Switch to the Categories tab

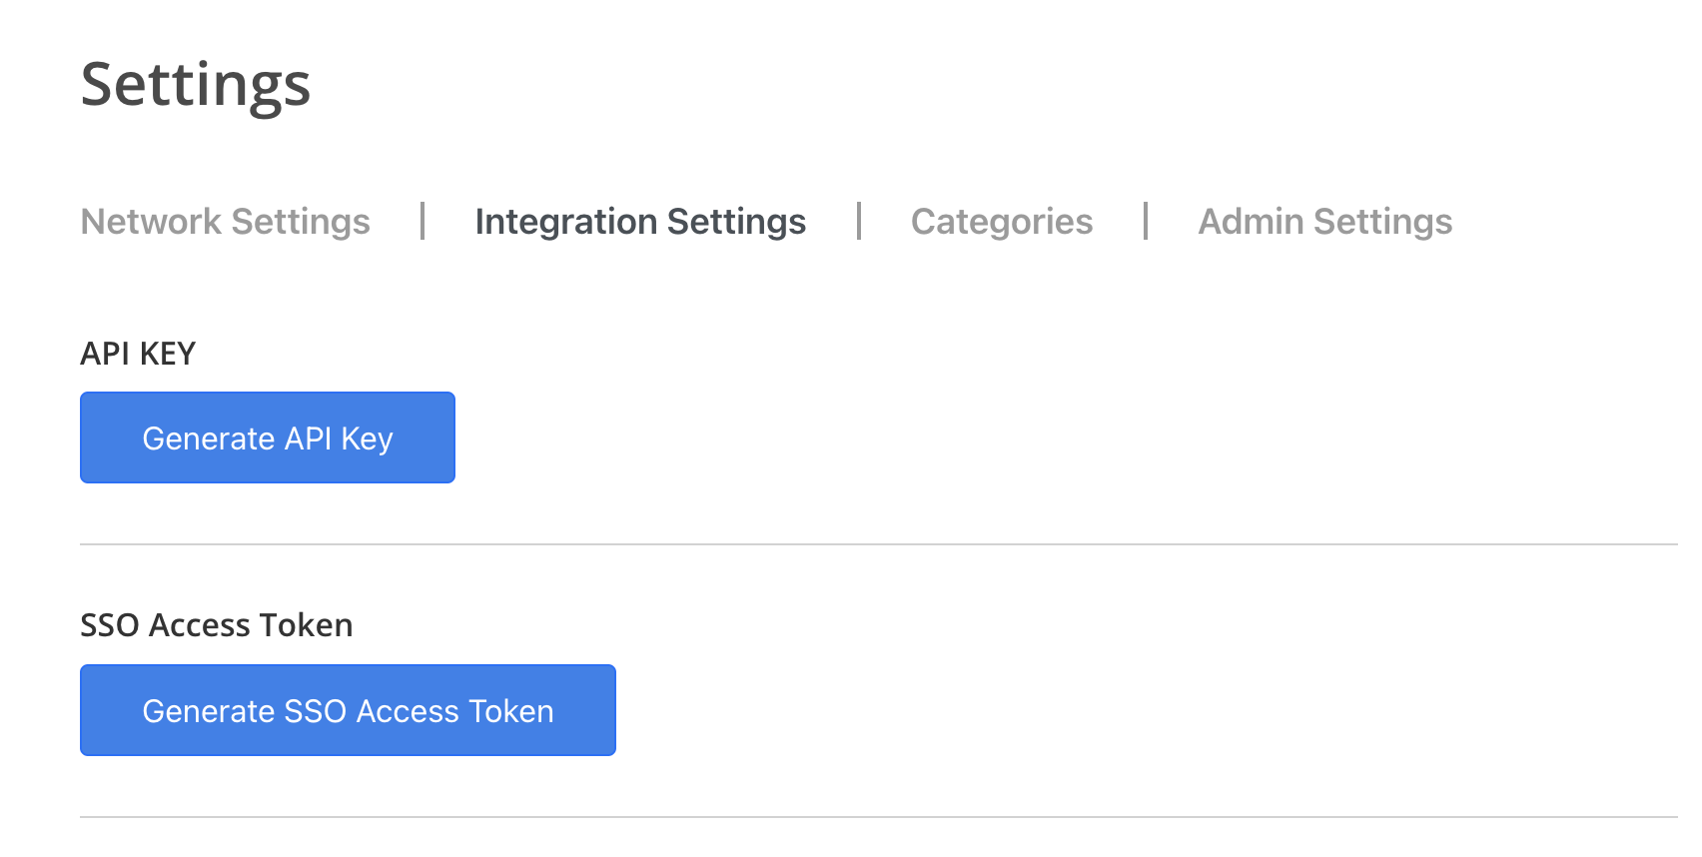tap(1002, 222)
